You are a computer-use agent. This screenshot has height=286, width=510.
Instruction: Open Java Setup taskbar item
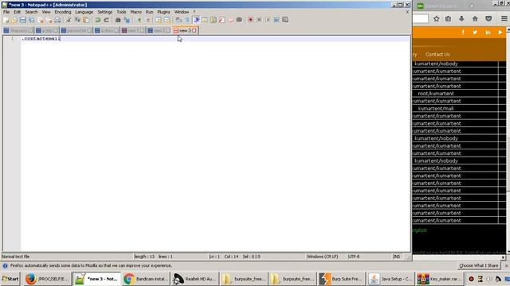[390, 279]
